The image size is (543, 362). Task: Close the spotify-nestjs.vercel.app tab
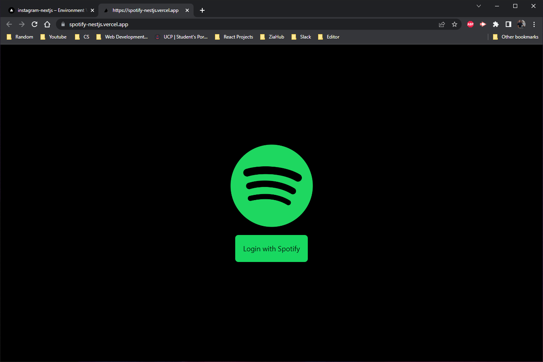coord(187,10)
